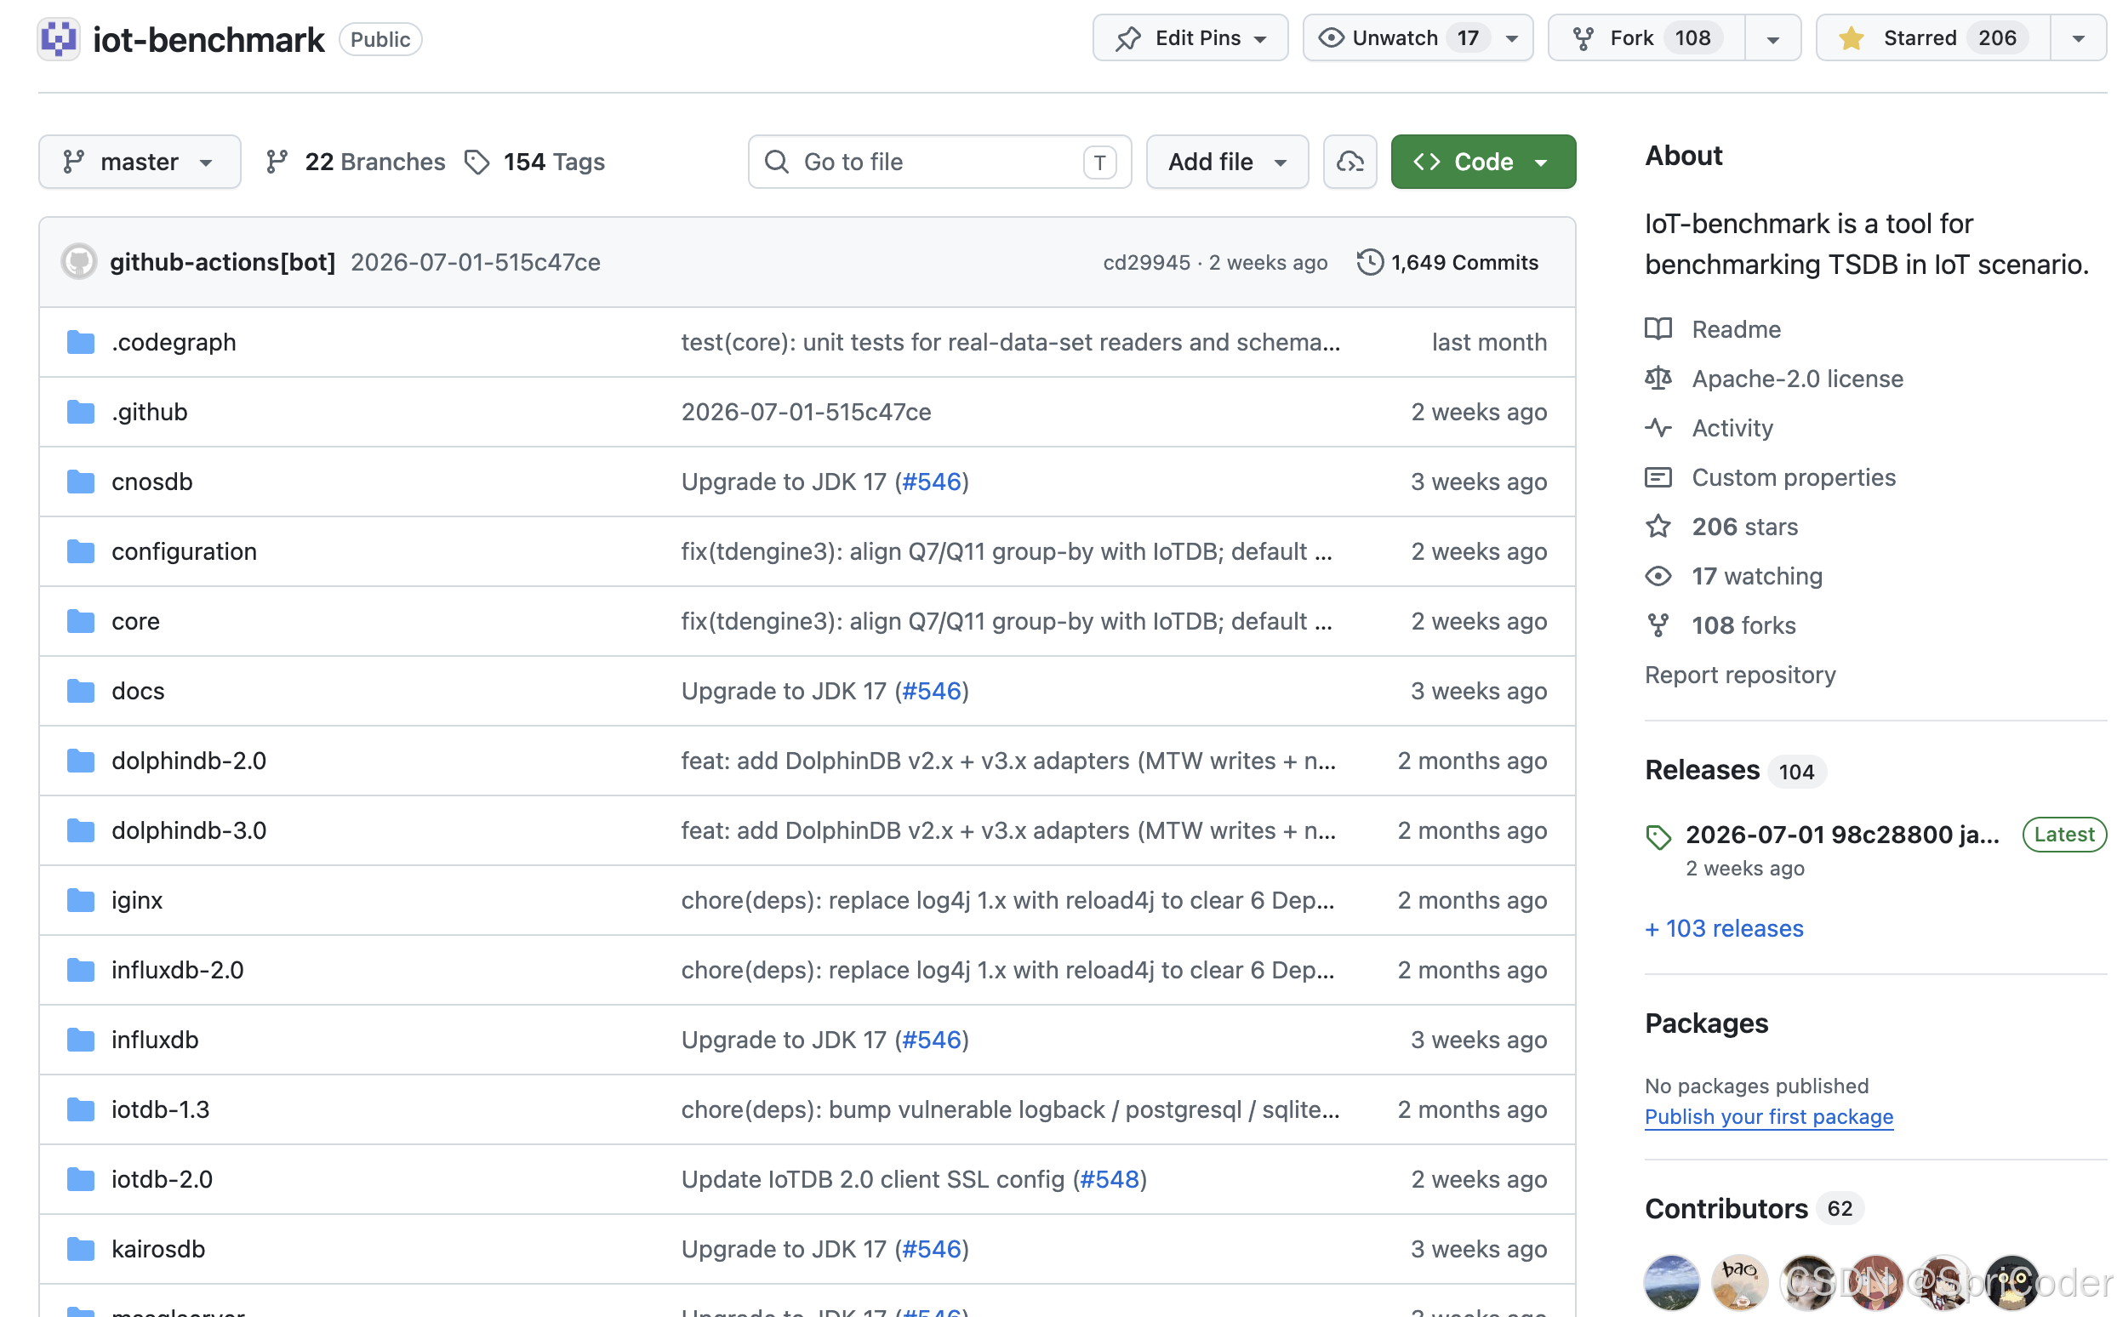Expand the Fork options dropdown arrow
The width and height of the screenshot is (2117, 1317).
tap(1776, 38)
